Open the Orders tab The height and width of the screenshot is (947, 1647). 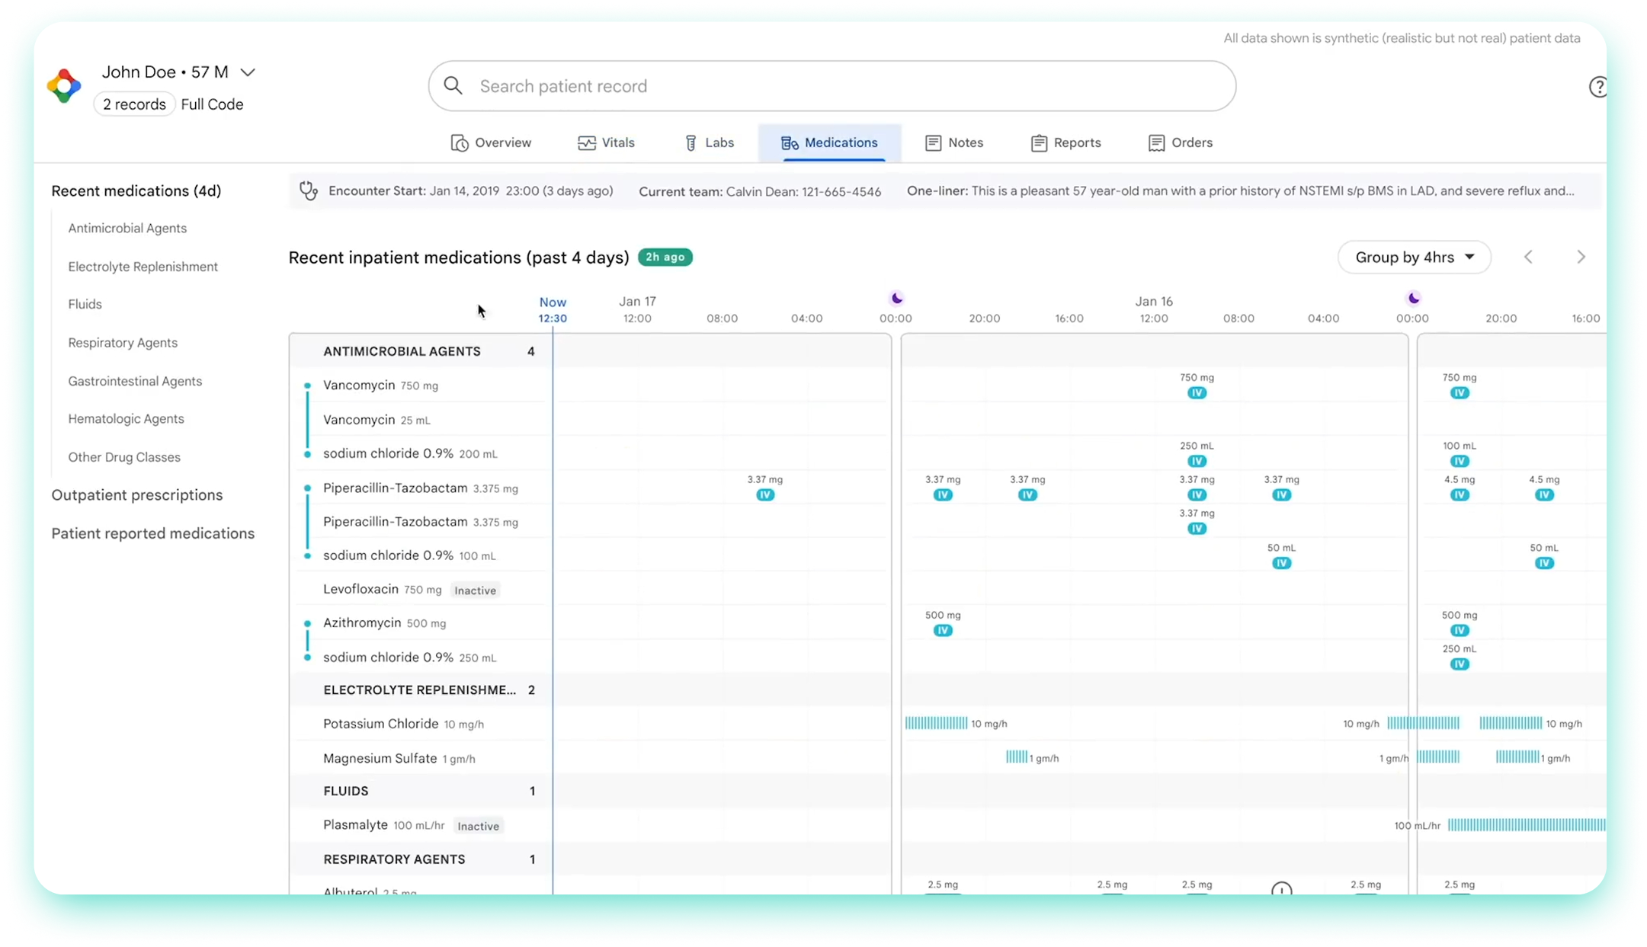(1181, 143)
